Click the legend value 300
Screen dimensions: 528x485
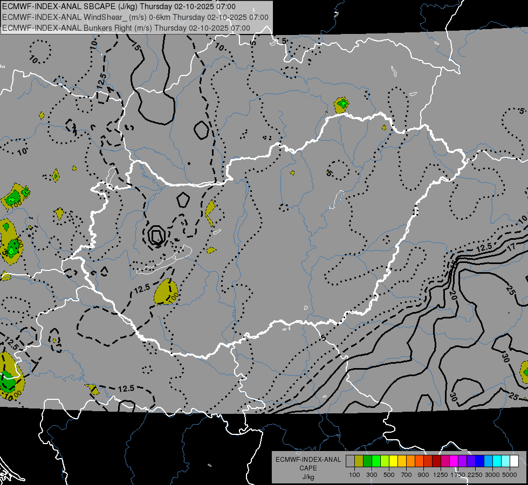point(372,475)
